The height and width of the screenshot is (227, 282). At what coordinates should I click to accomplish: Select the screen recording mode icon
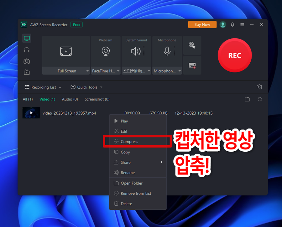[x=27, y=38]
